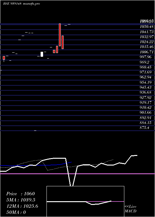Select the 1032.97 price axis label
Screen dimensions: 155x217
click(147, 37)
